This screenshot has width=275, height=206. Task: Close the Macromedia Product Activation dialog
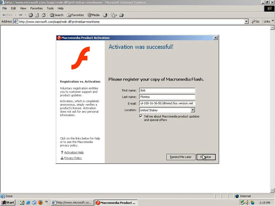(x=216, y=38)
